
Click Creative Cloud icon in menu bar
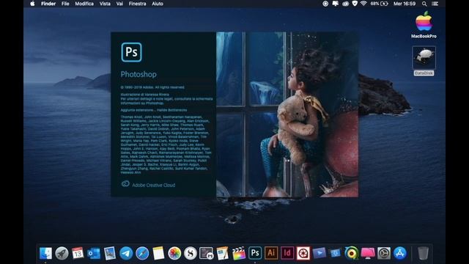[x=345, y=4]
